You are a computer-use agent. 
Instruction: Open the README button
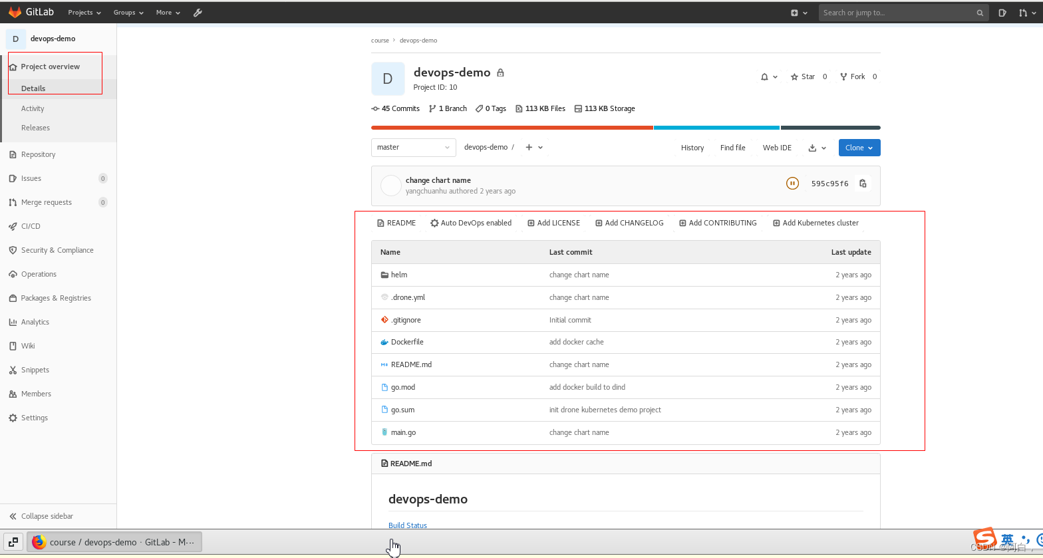(x=396, y=223)
